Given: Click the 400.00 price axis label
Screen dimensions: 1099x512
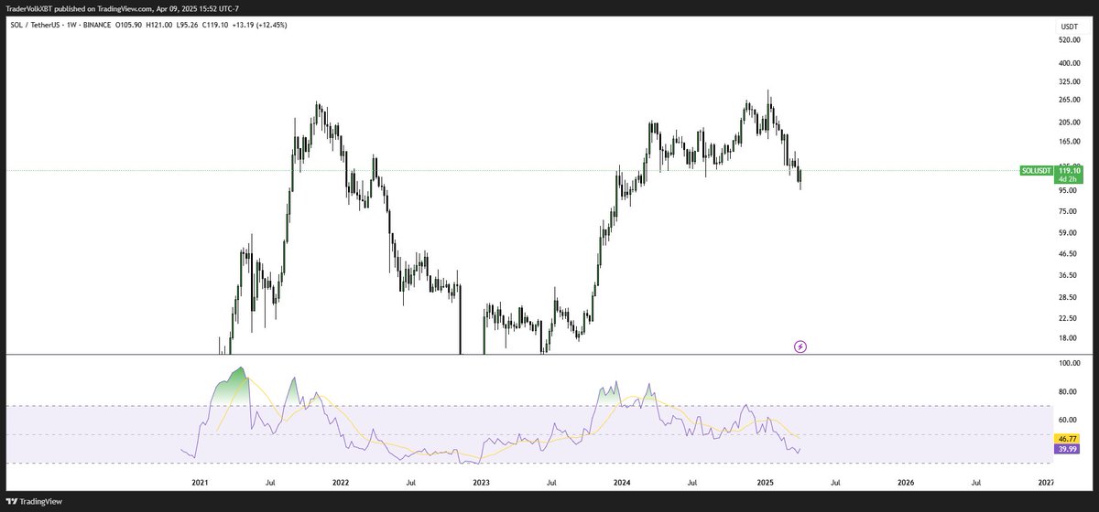Looking at the screenshot, I should click(1070, 63).
